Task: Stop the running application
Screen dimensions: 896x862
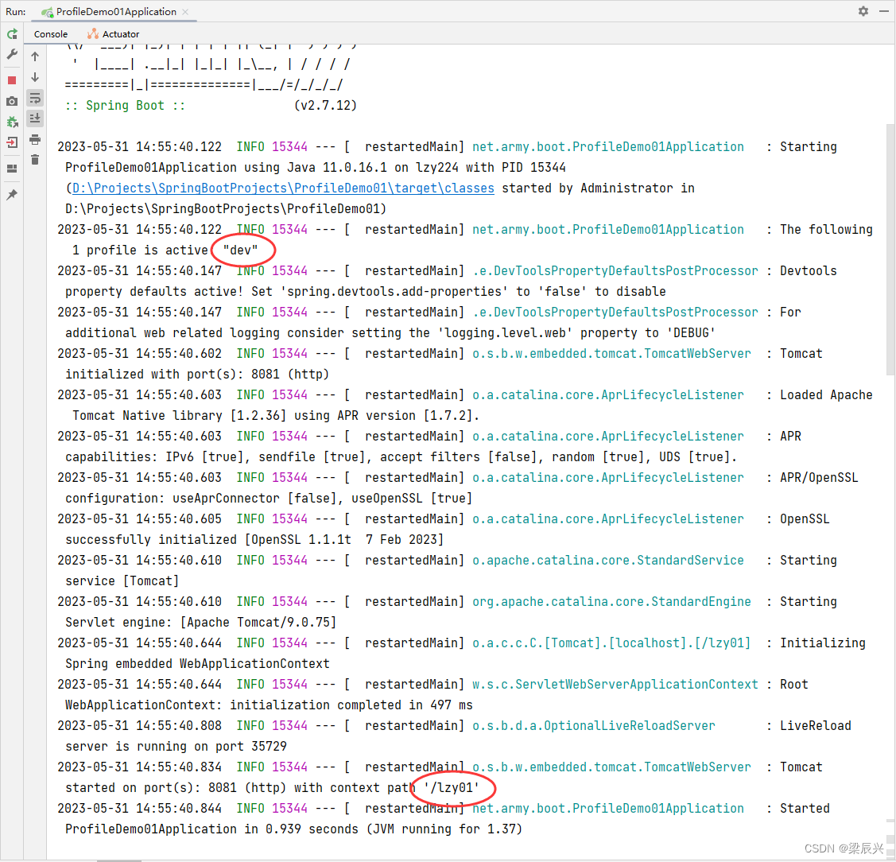Action: tap(12, 80)
